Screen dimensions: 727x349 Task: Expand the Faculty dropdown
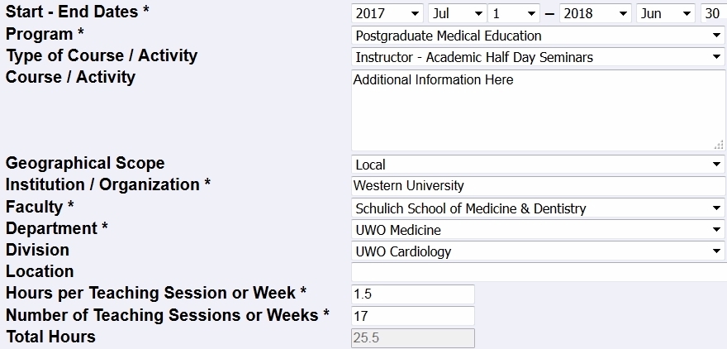(x=538, y=208)
